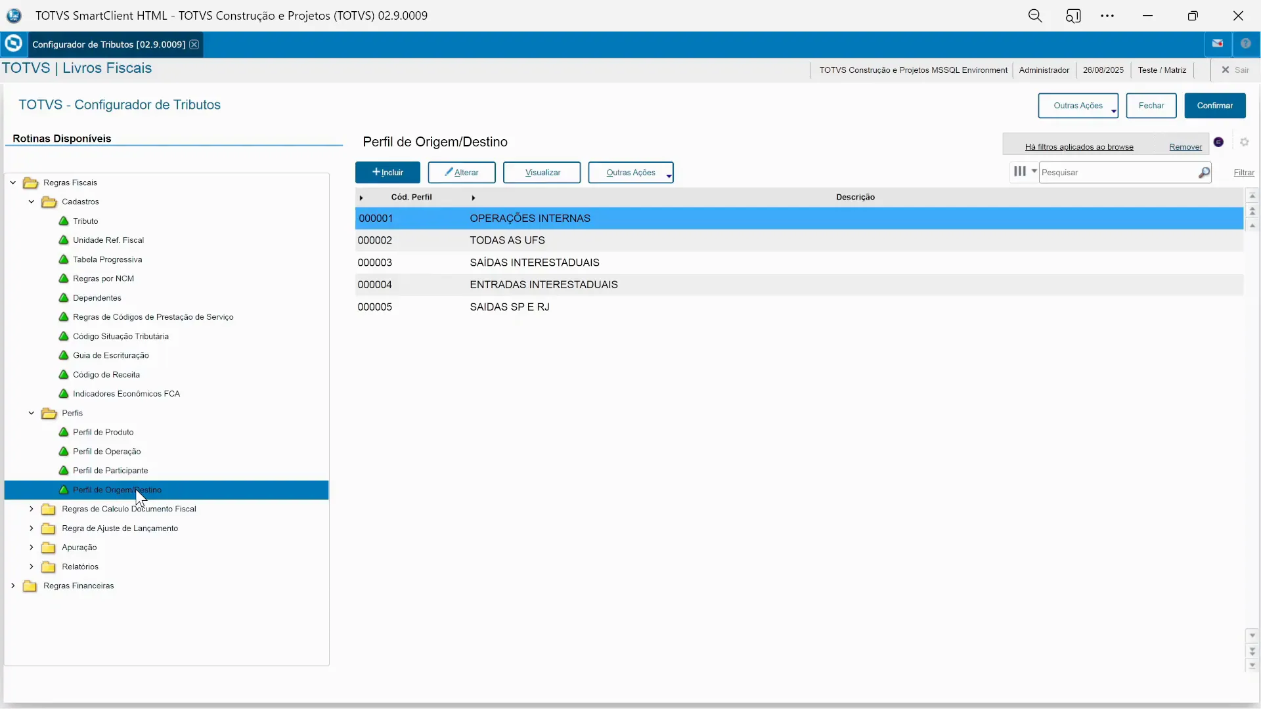This screenshot has height=709, width=1261.
Task: Expand the Regras Financeiras tree node
Action: tap(13, 586)
